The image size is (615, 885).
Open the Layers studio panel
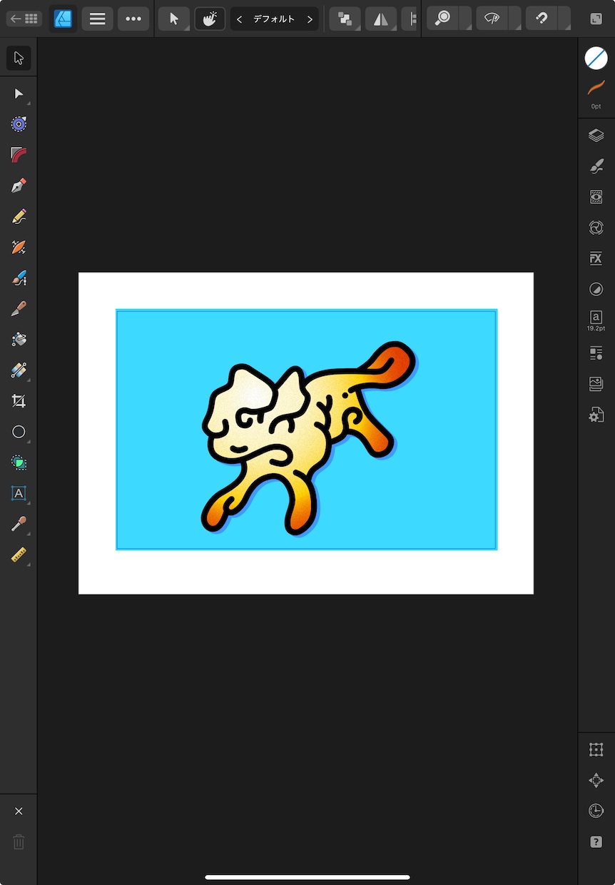click(x=596, y=136)
